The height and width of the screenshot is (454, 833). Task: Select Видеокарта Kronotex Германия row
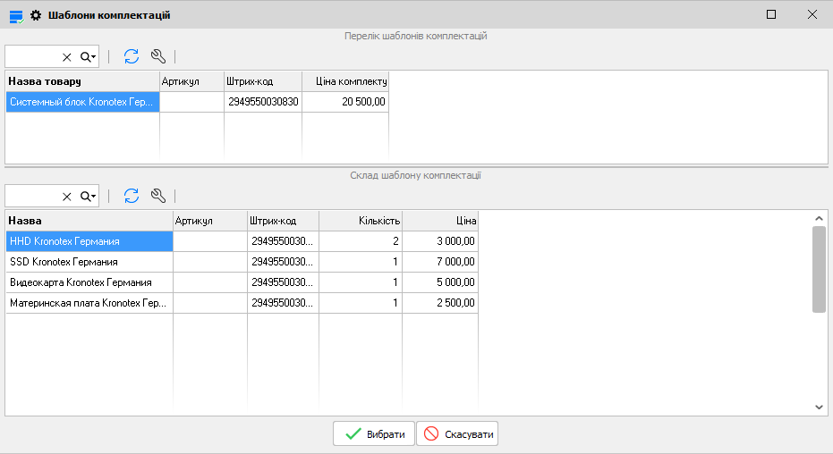point(89,282)
